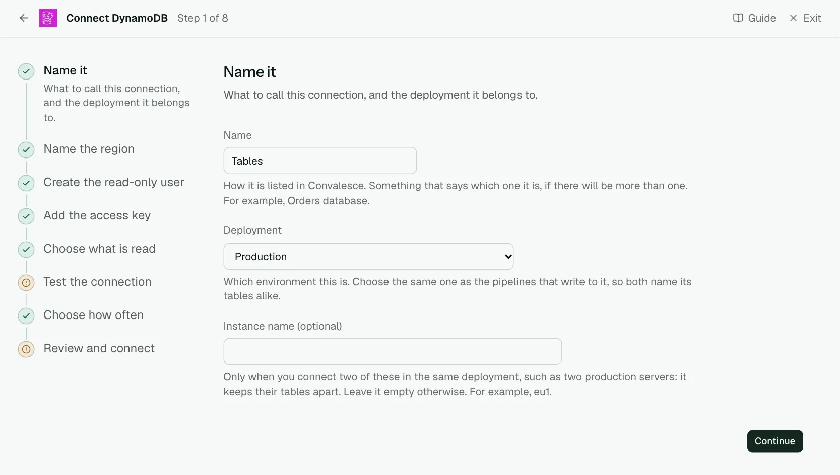Click the Instance name optional input
The width and height of the screenshot is (840, 475).
pos(393,351)
